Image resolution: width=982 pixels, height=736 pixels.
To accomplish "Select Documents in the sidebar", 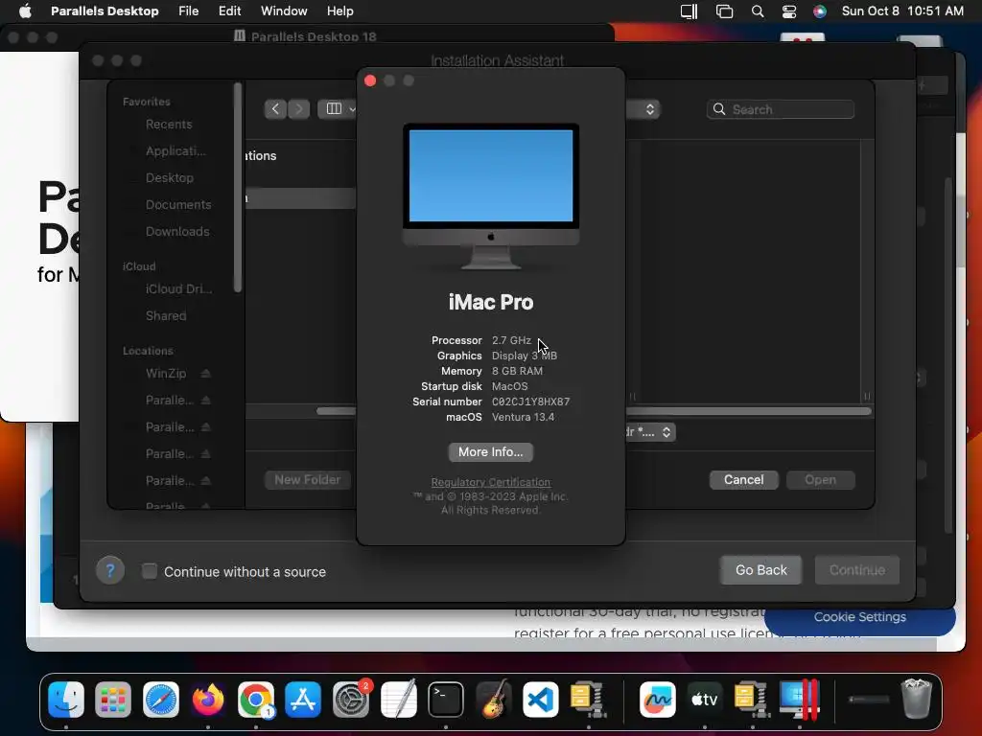I will 177,205.
